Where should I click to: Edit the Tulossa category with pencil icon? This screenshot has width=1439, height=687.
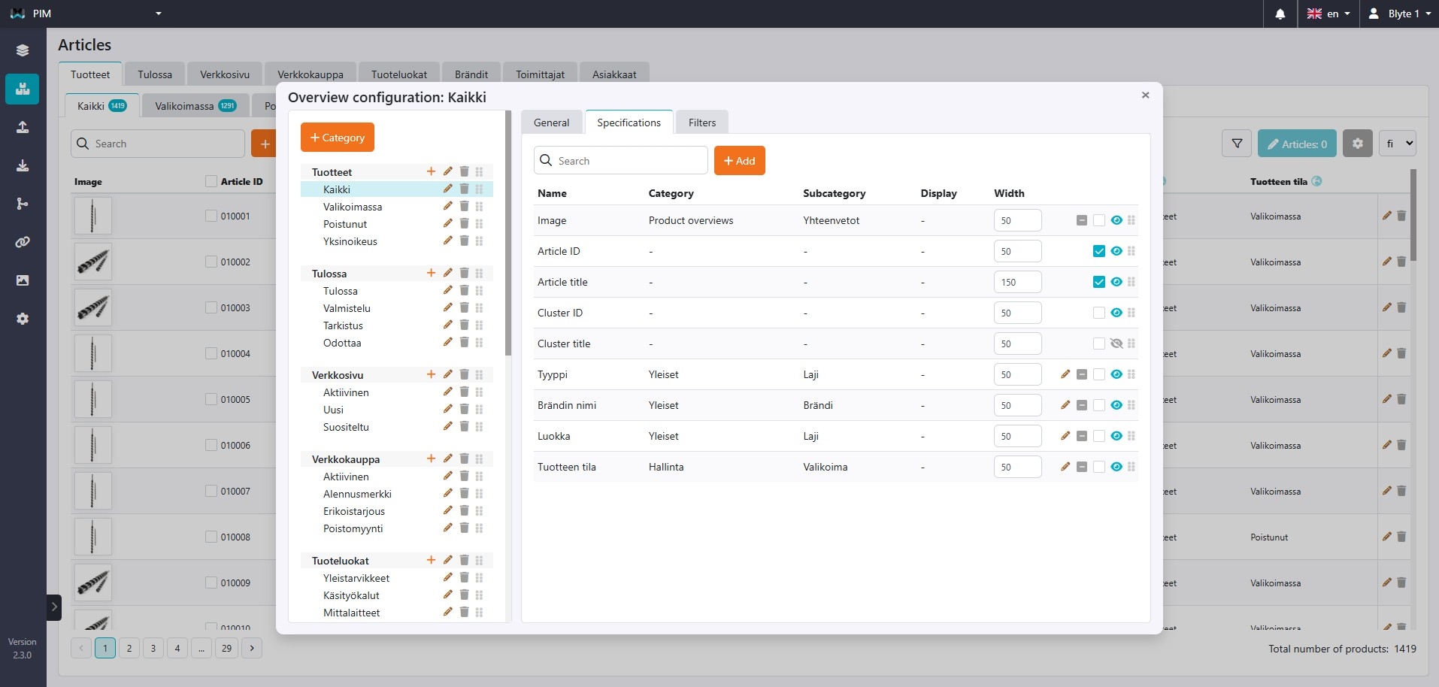tap(447, 274)
